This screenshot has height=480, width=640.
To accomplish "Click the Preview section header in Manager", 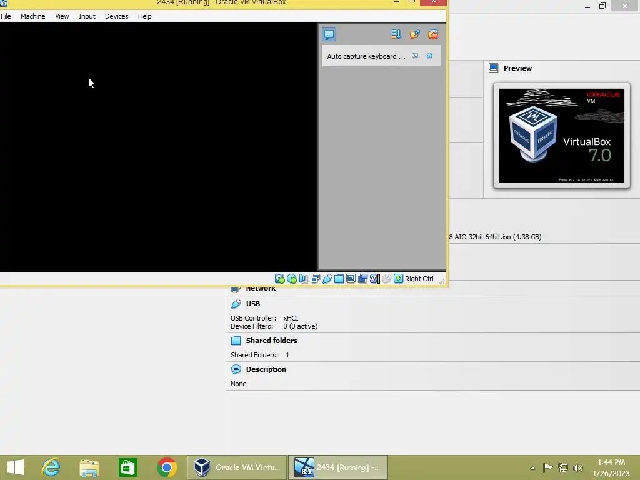I will pyautogui.click(x=517, y=68).
